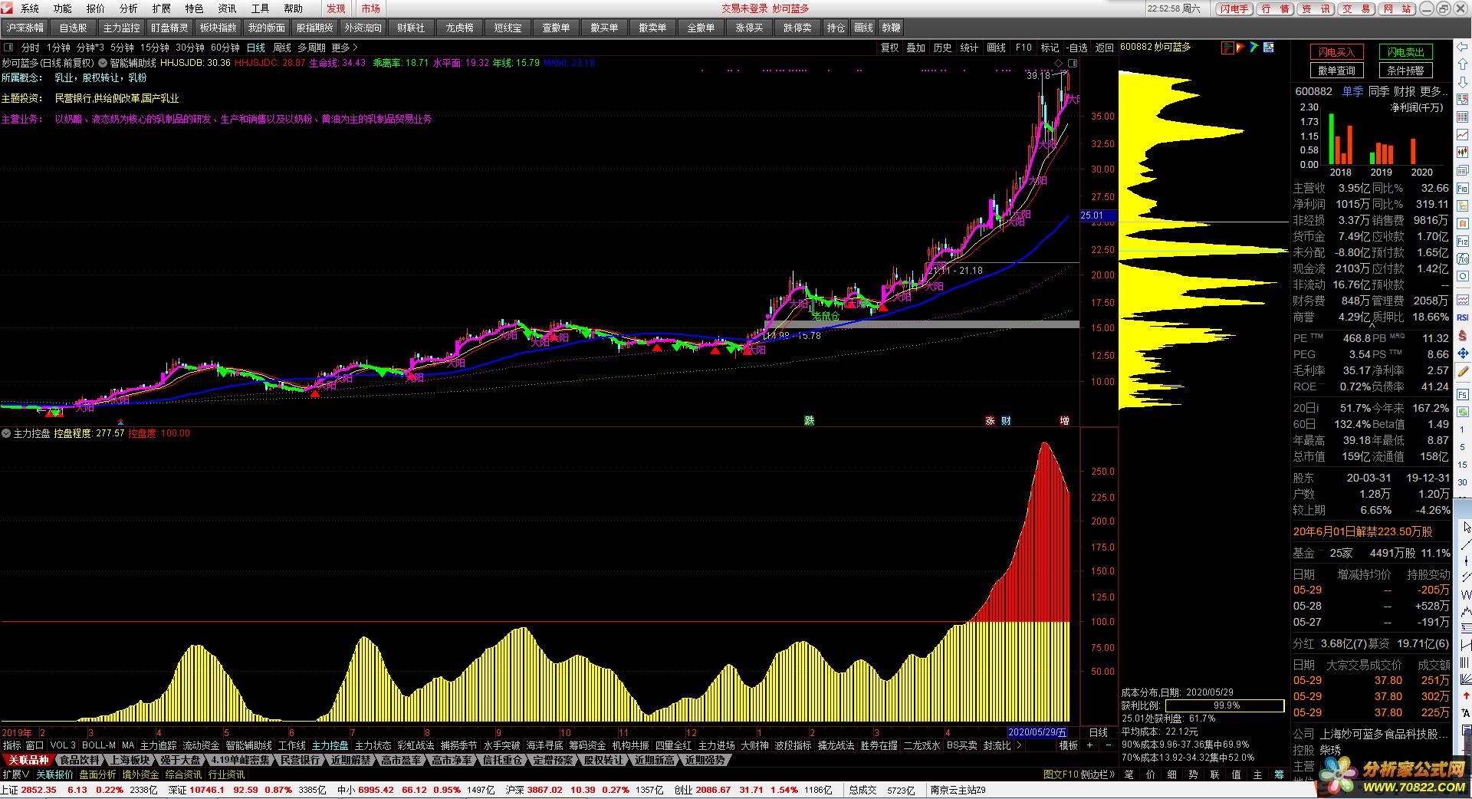Click the 20年6月01日解禁223.50万股 notice
Image resolution: width=1472 pixels, height=799 pixels.
coord(1362,531)
